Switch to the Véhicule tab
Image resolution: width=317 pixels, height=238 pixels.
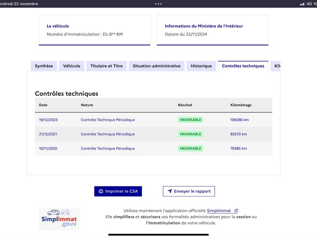coord(72,66)
